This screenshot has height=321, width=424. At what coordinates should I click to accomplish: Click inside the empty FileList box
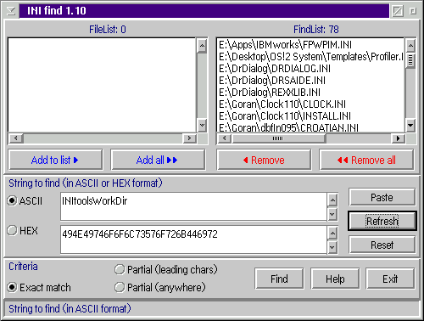(x=102, y=85)
